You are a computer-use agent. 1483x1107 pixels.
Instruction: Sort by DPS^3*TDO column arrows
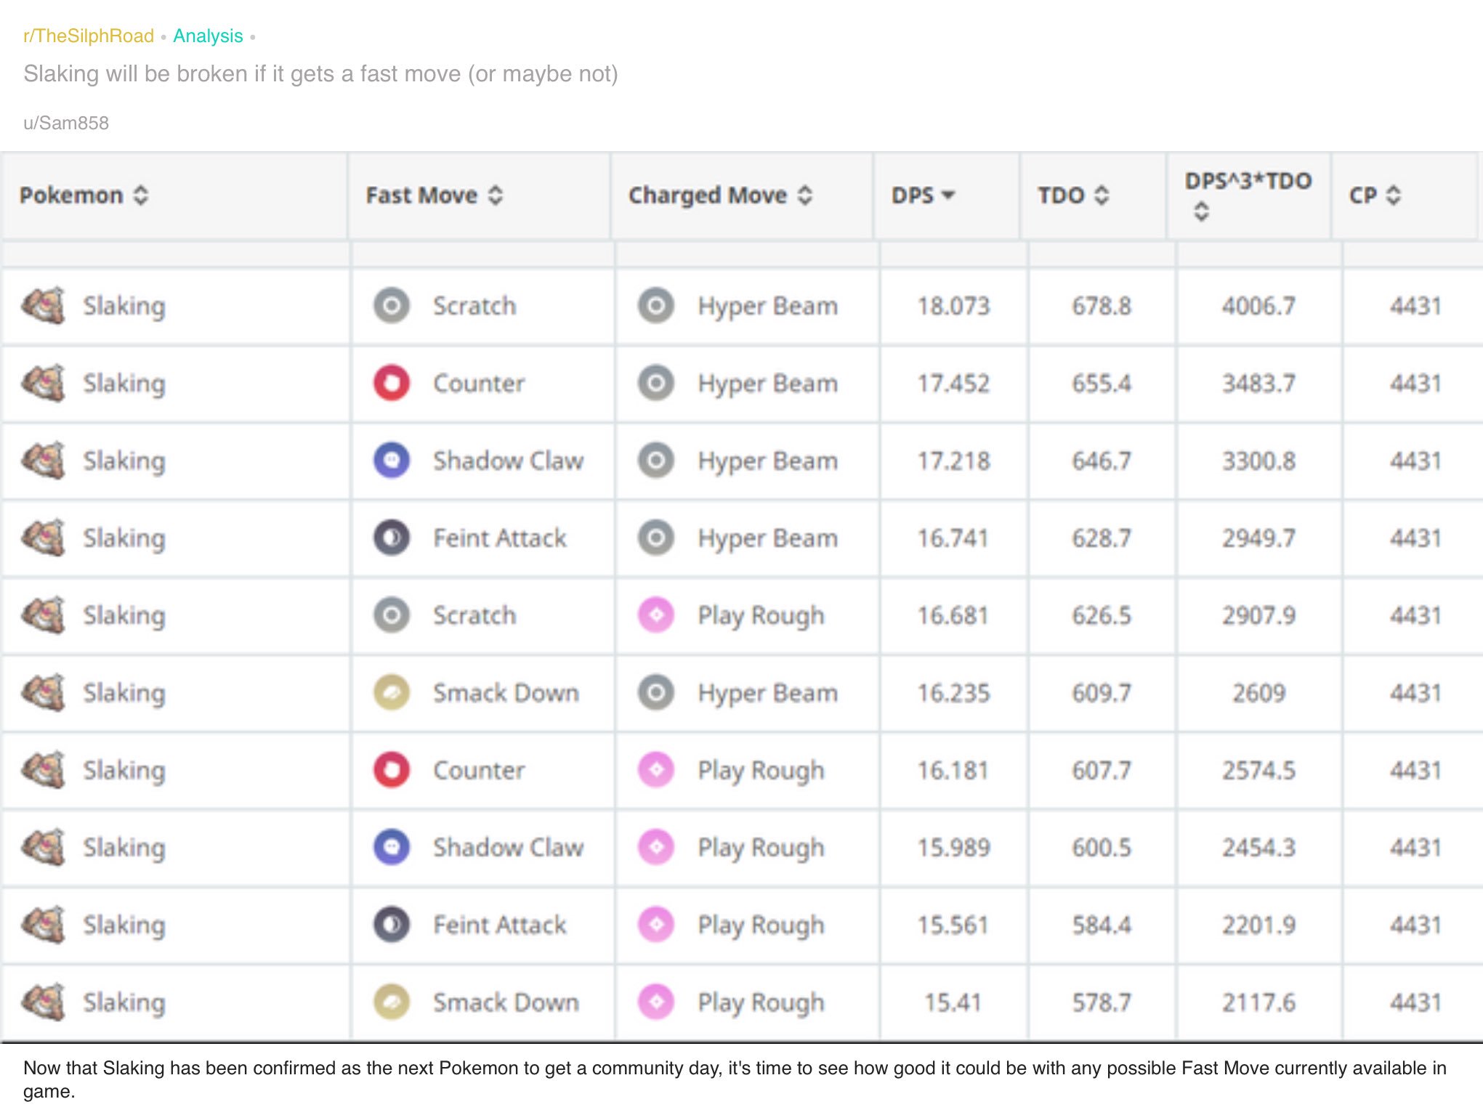pos(1201,211)
